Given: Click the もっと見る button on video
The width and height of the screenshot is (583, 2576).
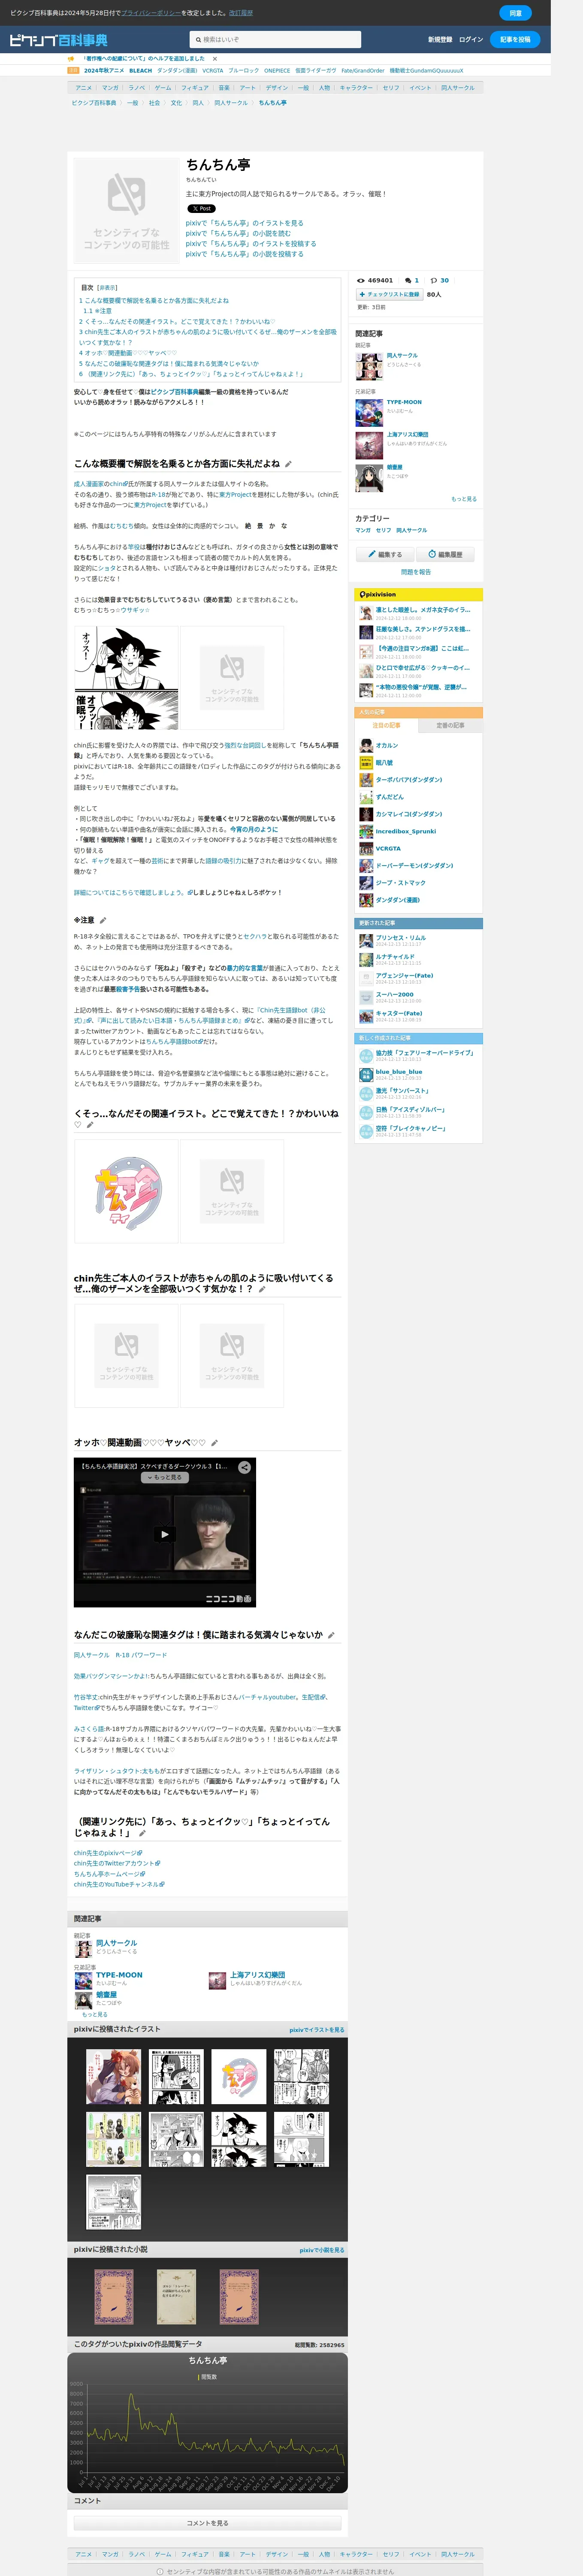Looking at the screenshot, I should click(x=165, y=1477).
